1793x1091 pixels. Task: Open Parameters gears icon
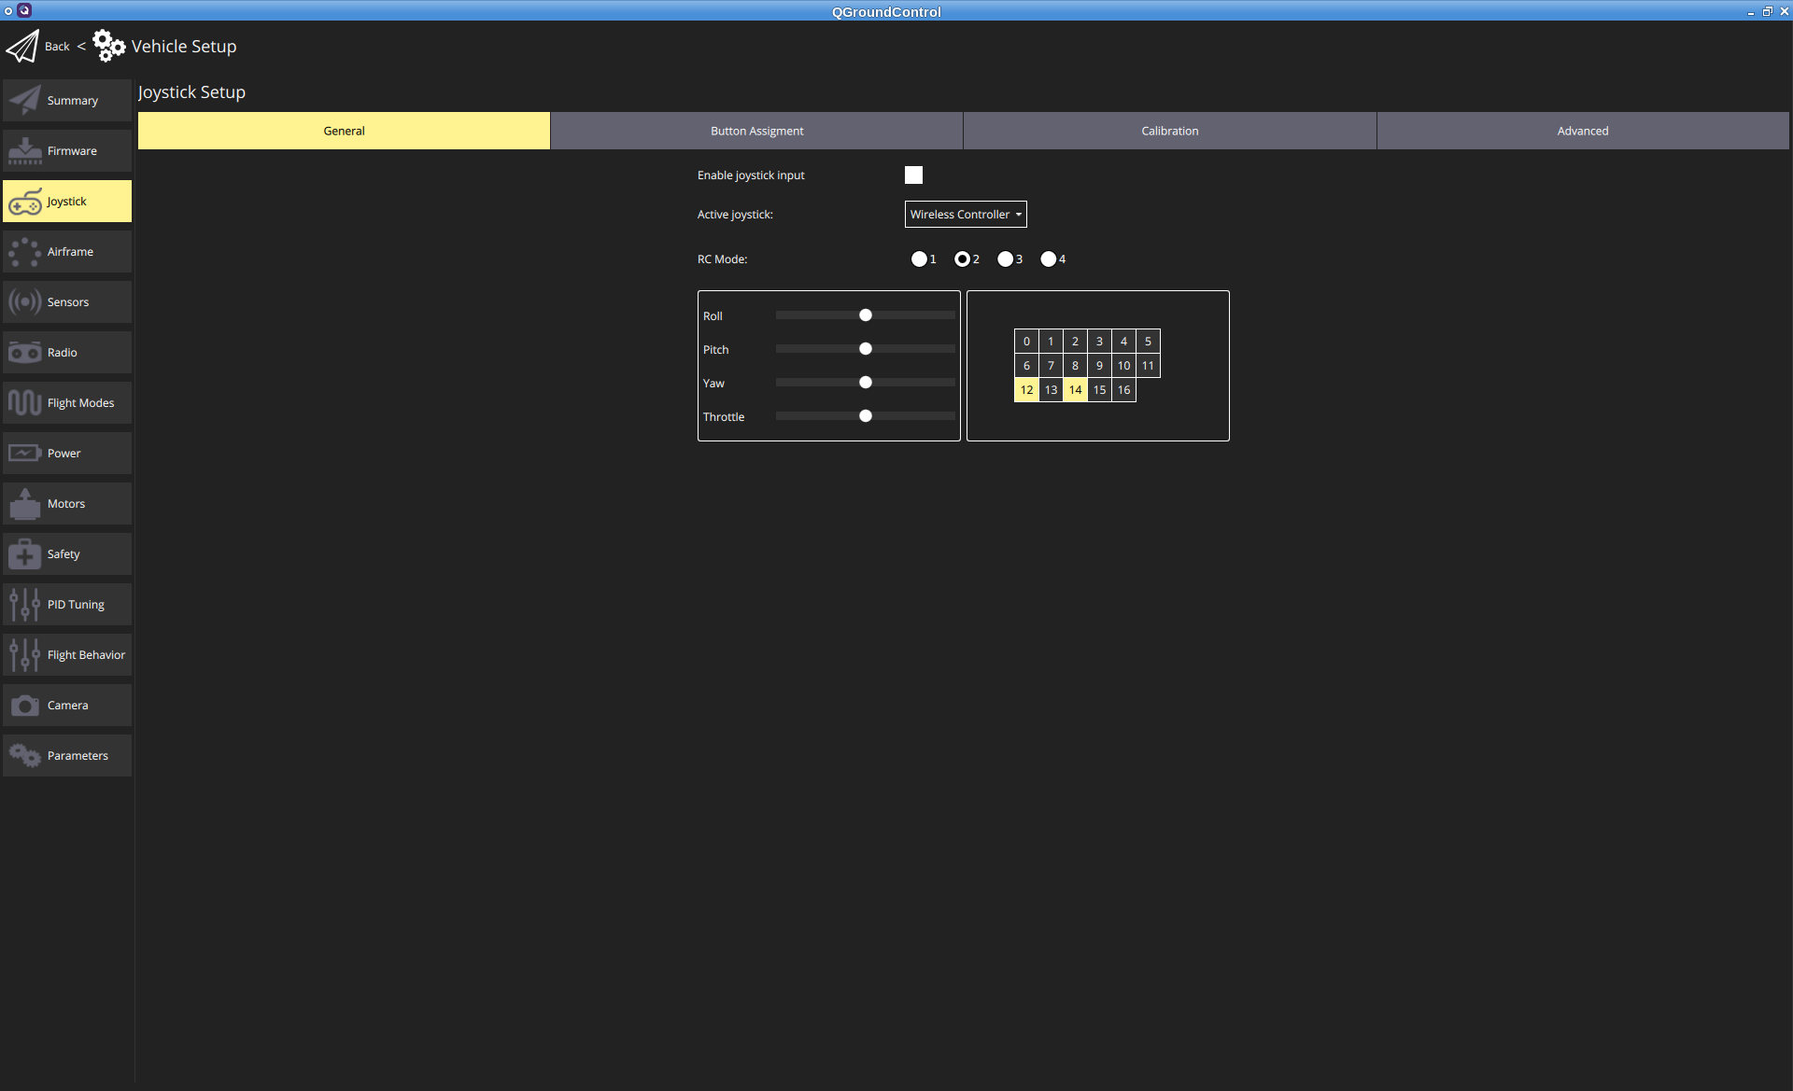click(25, 756)
